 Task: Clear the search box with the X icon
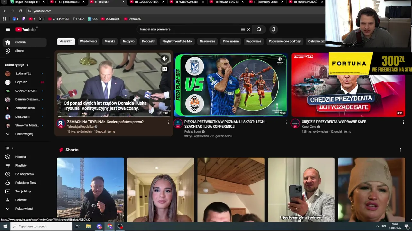coord(249,30)
